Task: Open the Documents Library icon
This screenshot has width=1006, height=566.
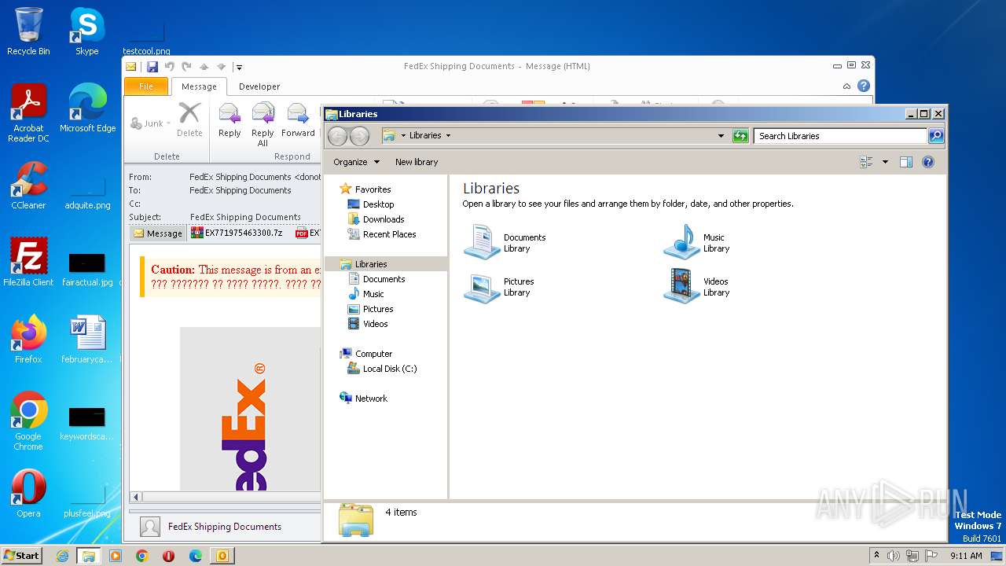Action: [x=482, y=242]
